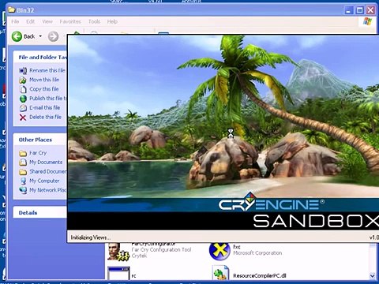Screen dimensions: 379x284
Task: Open the View menu
Action: tap(47, 21)
